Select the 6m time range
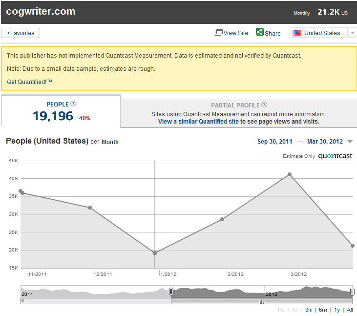Image resolution: width=357 pixels, height=316 pixels. (323, 310)
